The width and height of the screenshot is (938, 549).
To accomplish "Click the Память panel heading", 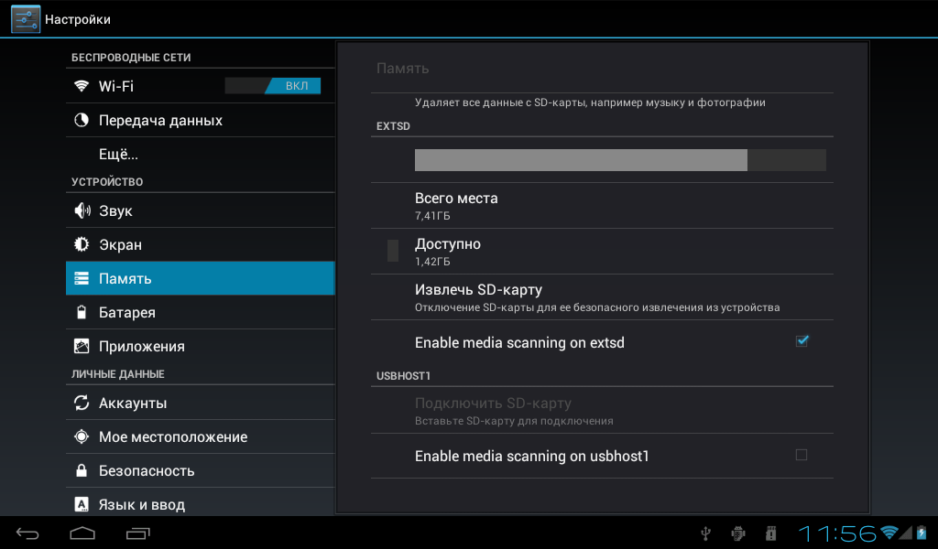I will pos(403,68).
